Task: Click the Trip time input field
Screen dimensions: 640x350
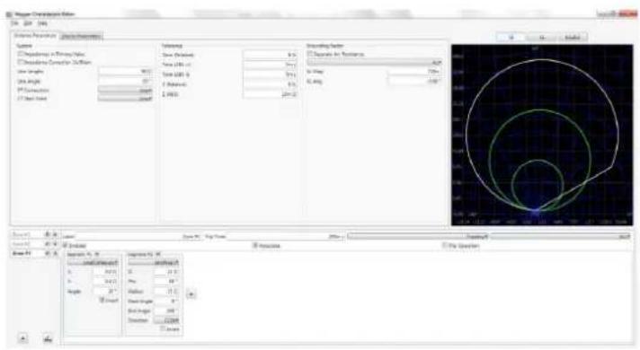Action: pos(285,236)
